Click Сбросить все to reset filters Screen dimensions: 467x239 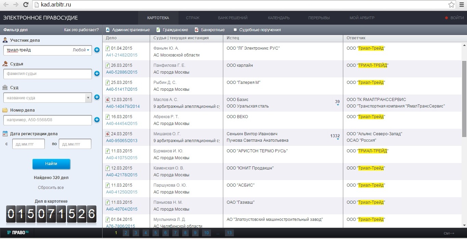[51, 188]
